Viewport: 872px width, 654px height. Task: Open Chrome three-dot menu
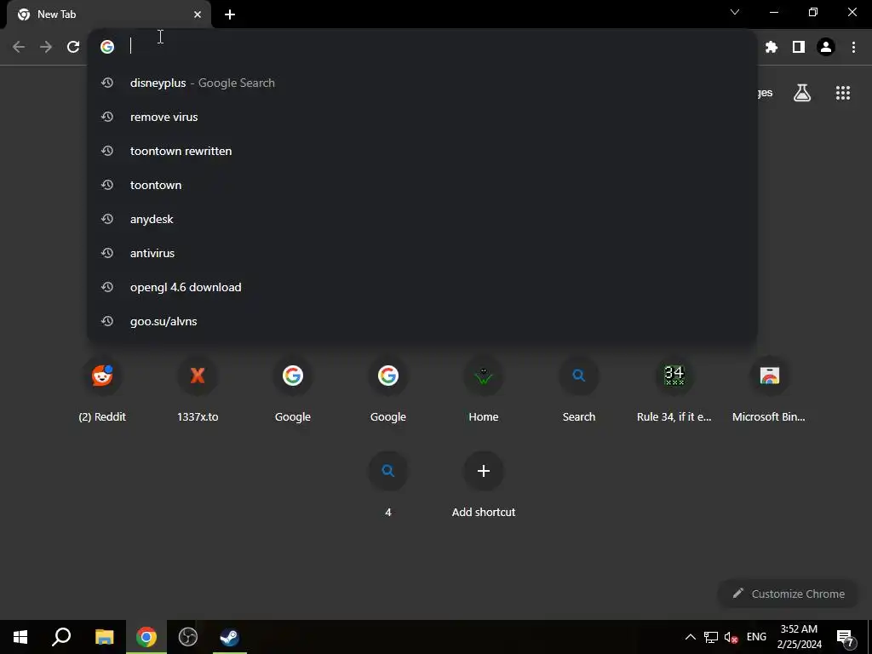click(853, 47)
